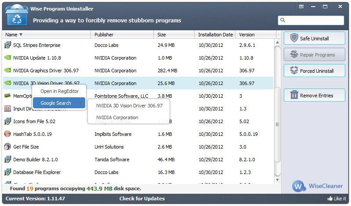Viewport: 351px width, 206px height.
Task: Click the scrollbar up arrow
Action: [x=277, y=42]
